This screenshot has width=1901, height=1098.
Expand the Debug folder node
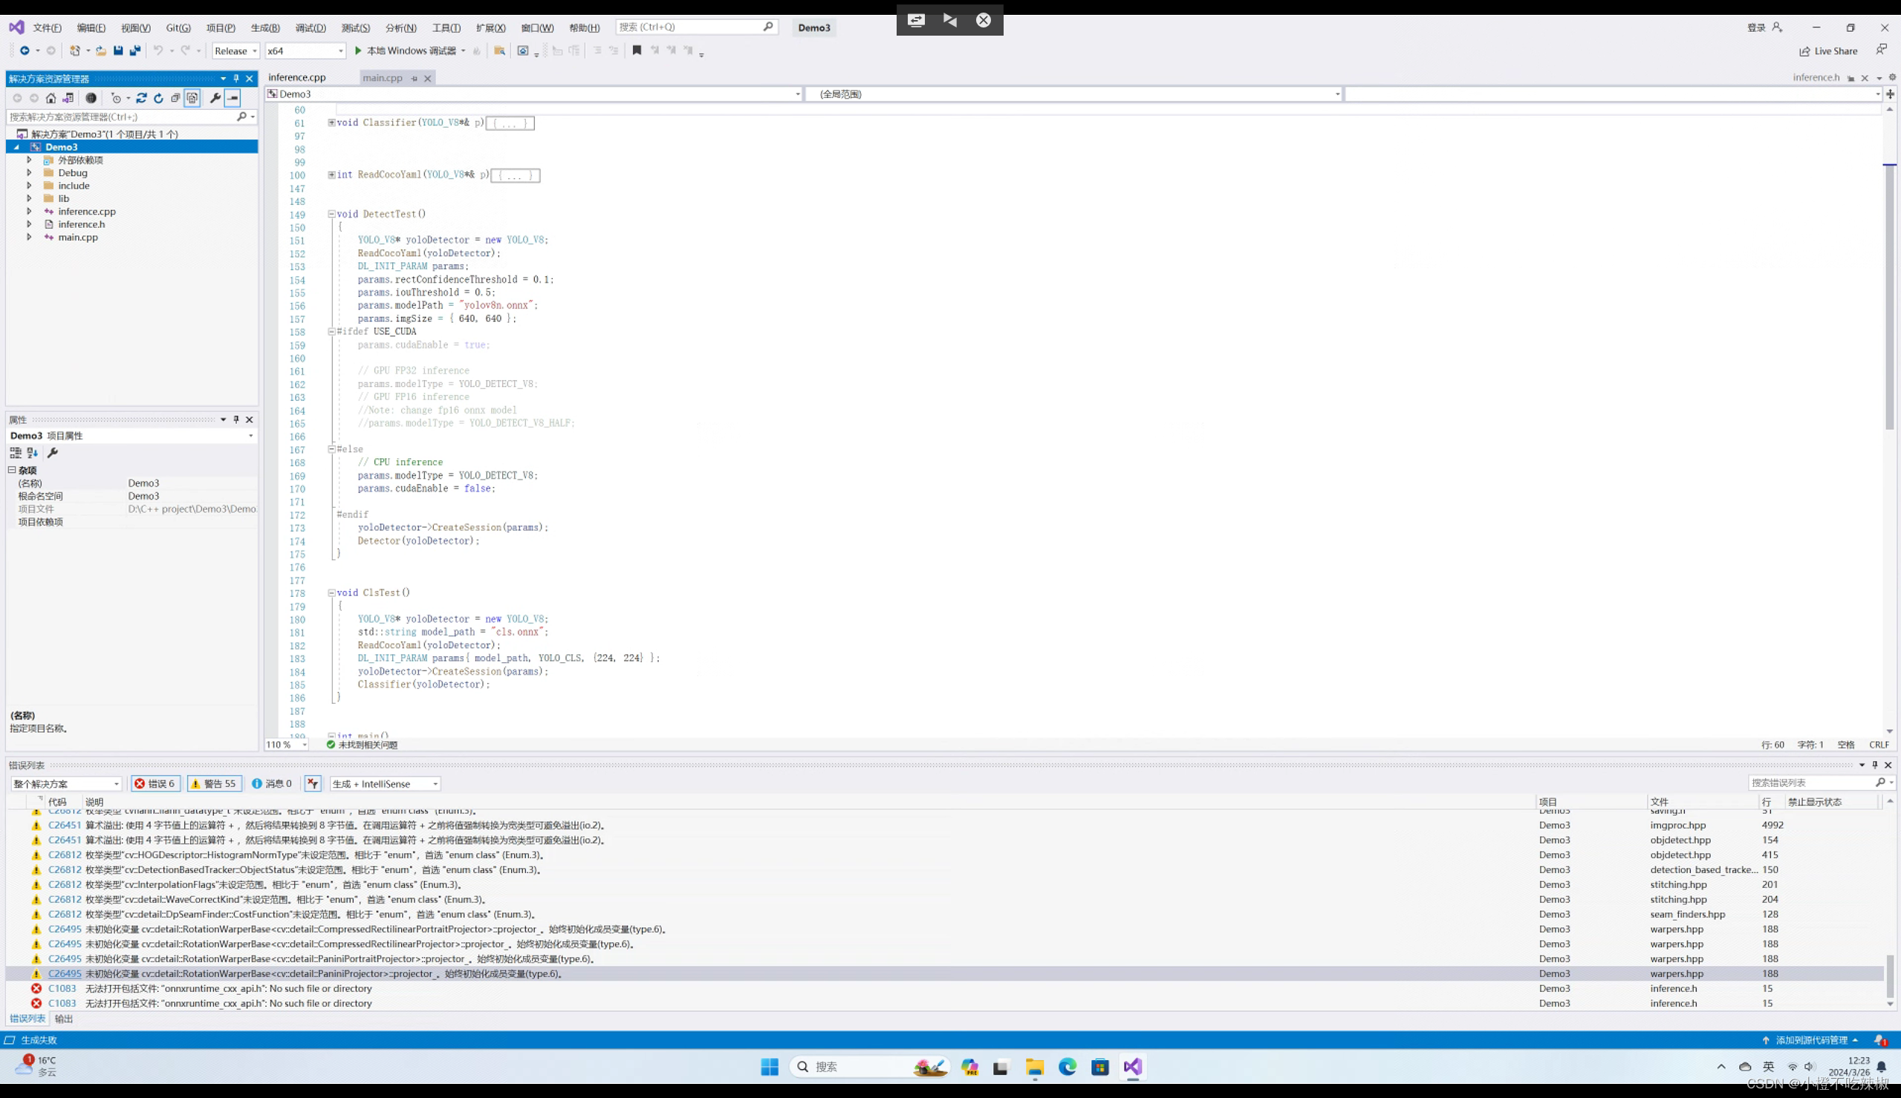[30, 173]
